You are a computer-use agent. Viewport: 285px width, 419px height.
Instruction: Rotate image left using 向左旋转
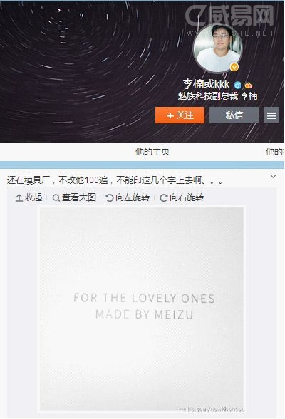click(x=128, y=197)
